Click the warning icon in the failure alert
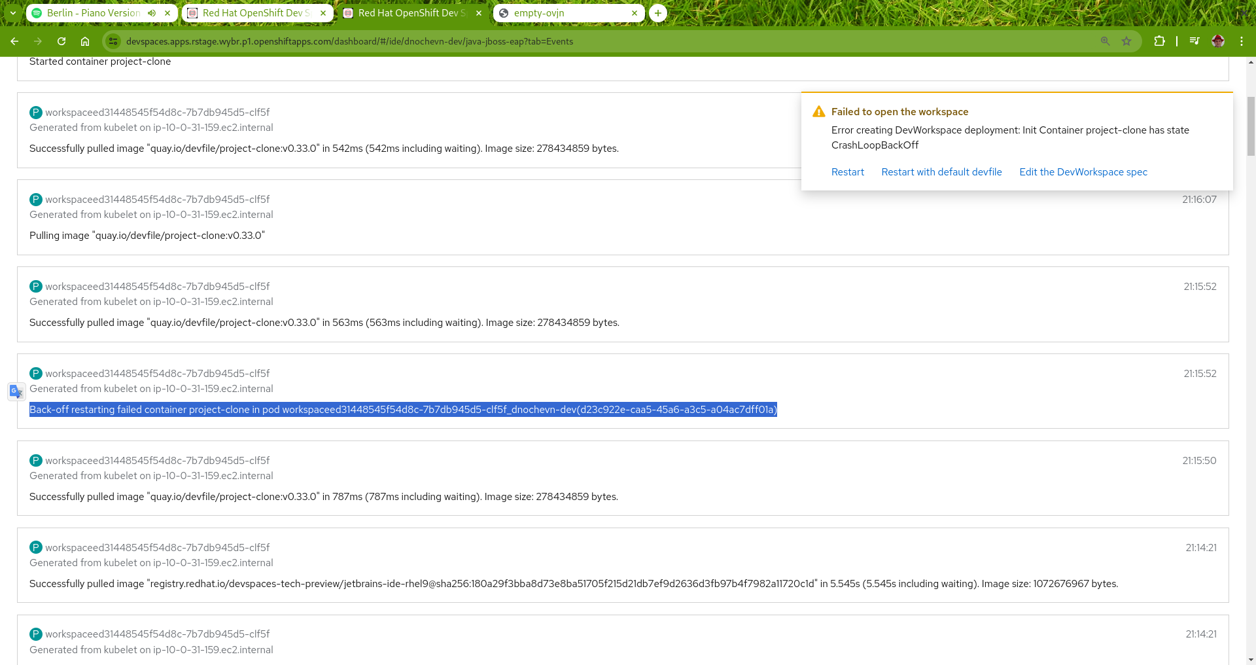The image size is (1256, 665). (x=818, y=112)
